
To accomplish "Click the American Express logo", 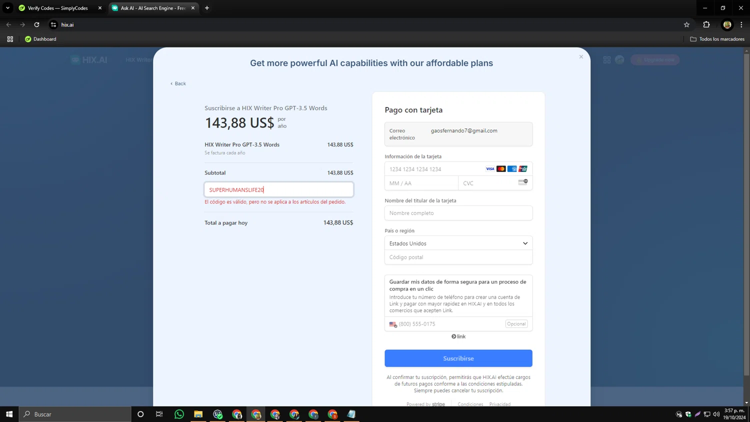I will [x=512, y=169].
